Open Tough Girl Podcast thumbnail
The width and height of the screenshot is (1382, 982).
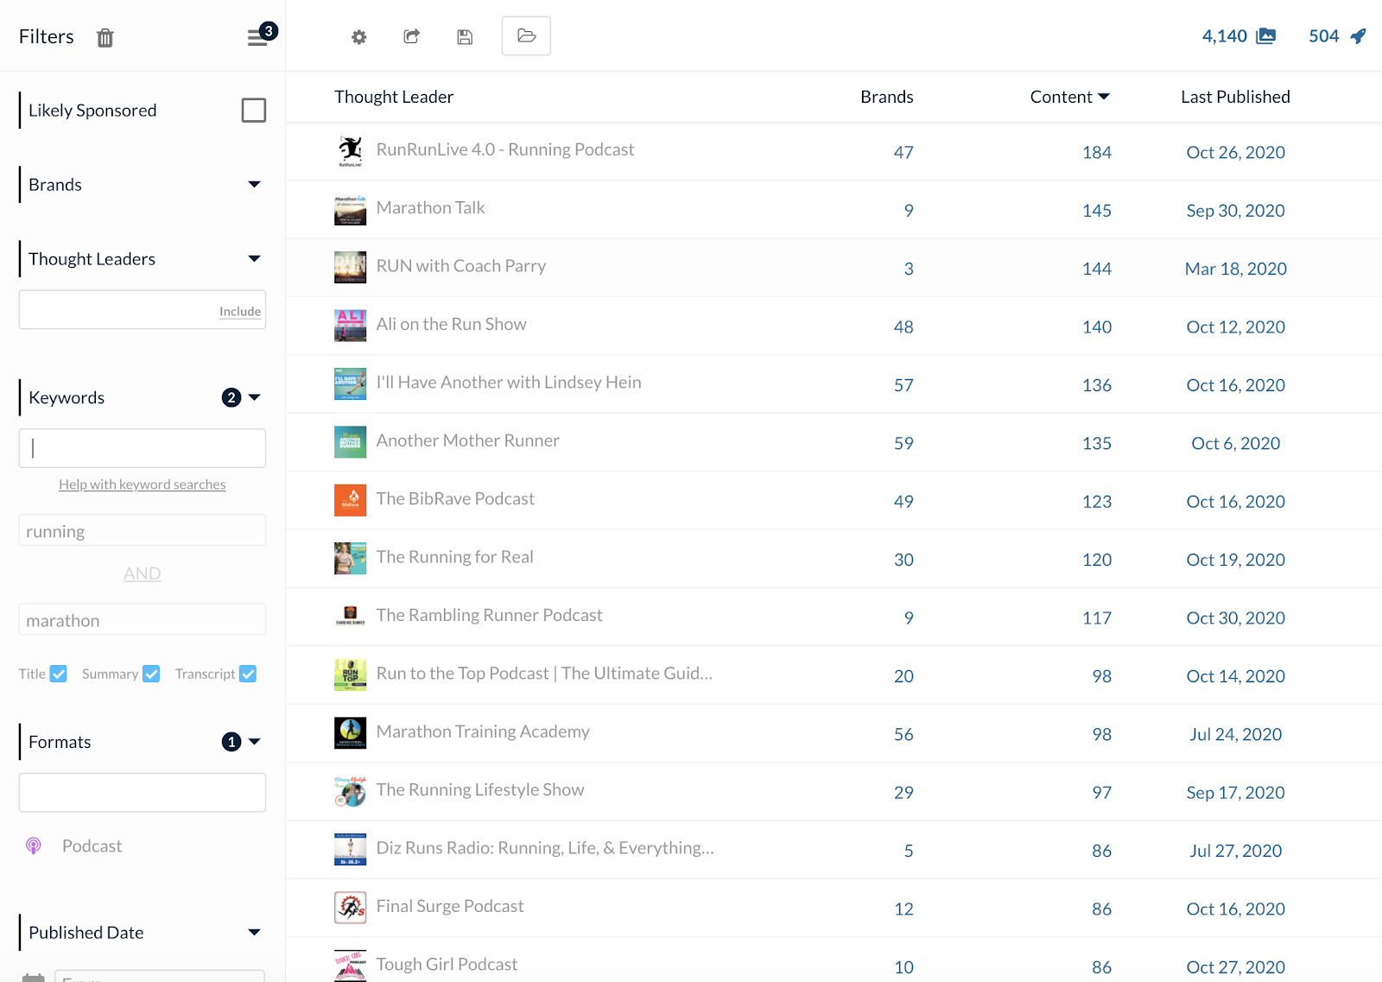pos(350,966)
